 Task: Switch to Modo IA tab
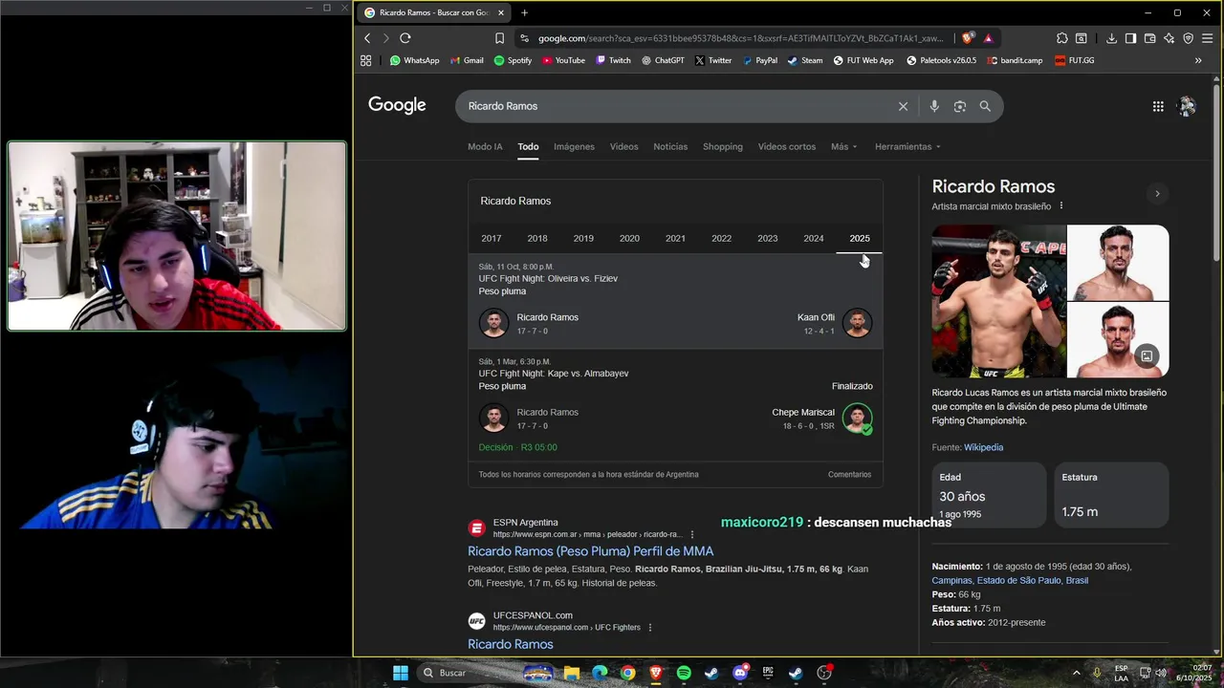485,146
